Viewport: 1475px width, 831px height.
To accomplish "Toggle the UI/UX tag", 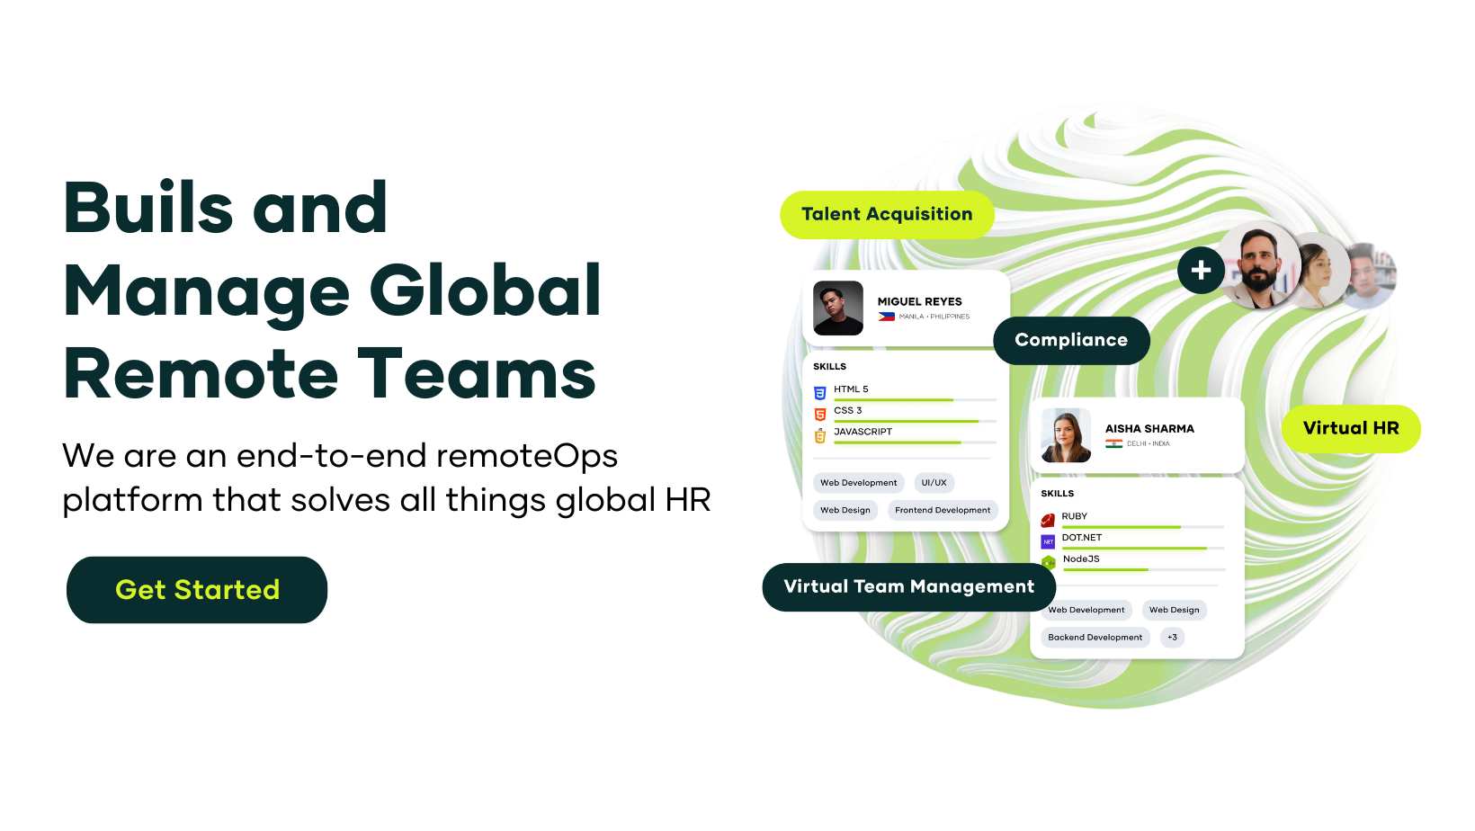I will click(x=934, y=482).
